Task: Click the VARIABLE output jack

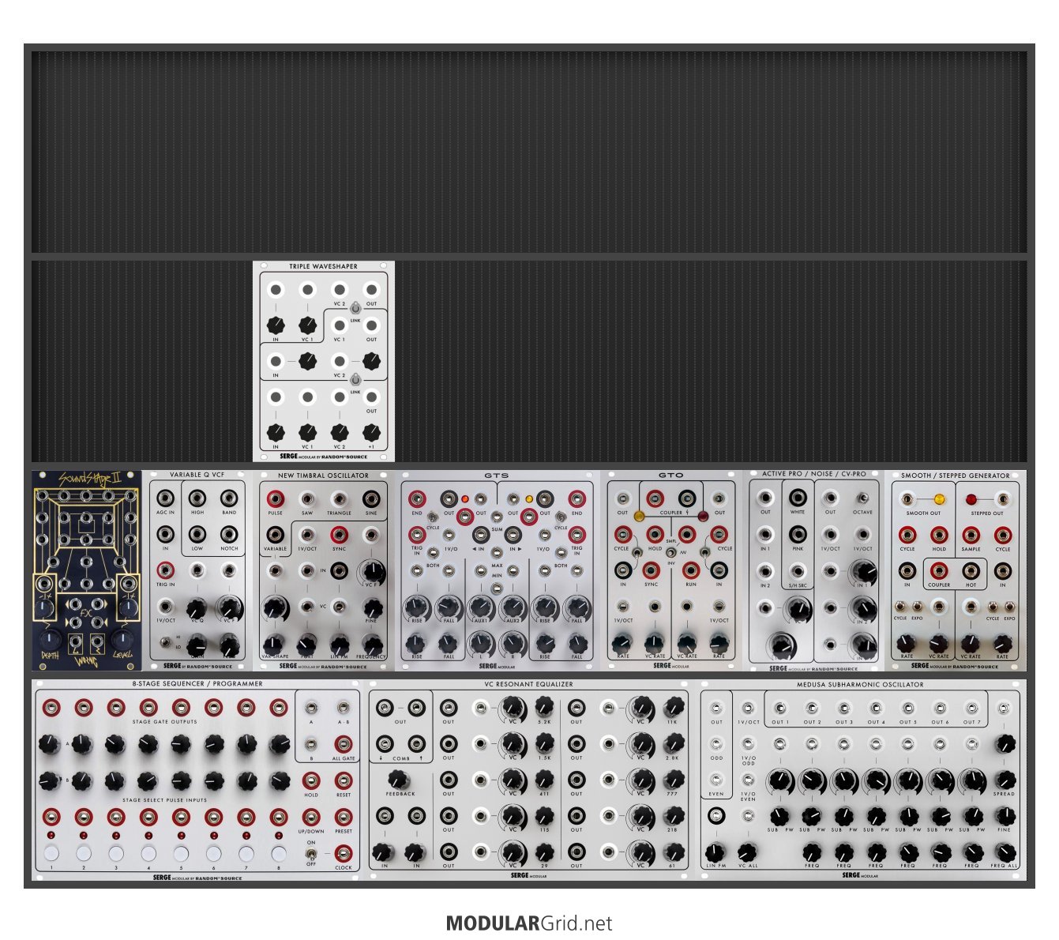Action: coord(276,534)
